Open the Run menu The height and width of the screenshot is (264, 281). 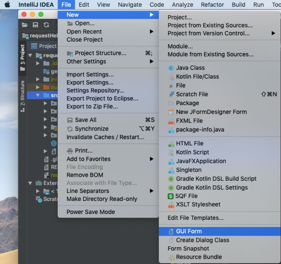259,4
